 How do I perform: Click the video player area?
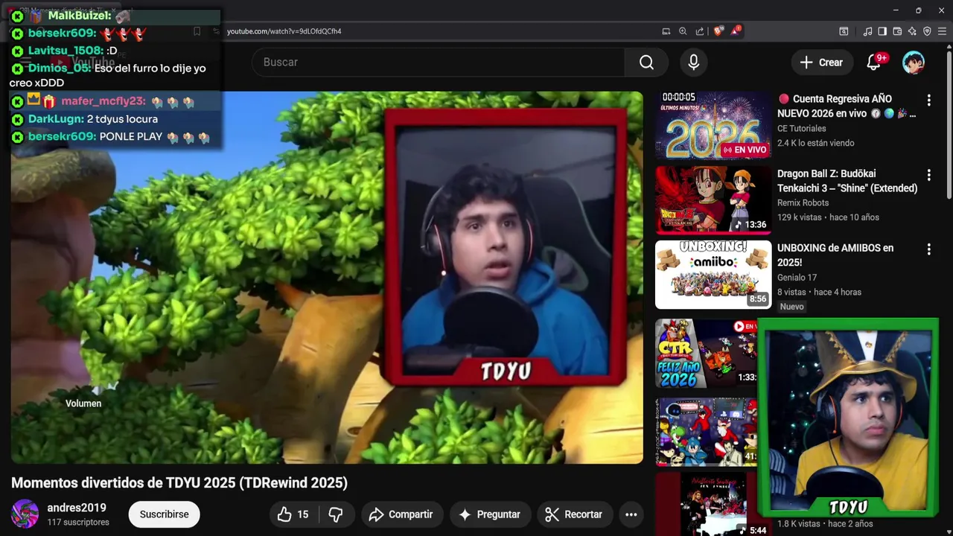pyautogui.click(x=327, y=278)
